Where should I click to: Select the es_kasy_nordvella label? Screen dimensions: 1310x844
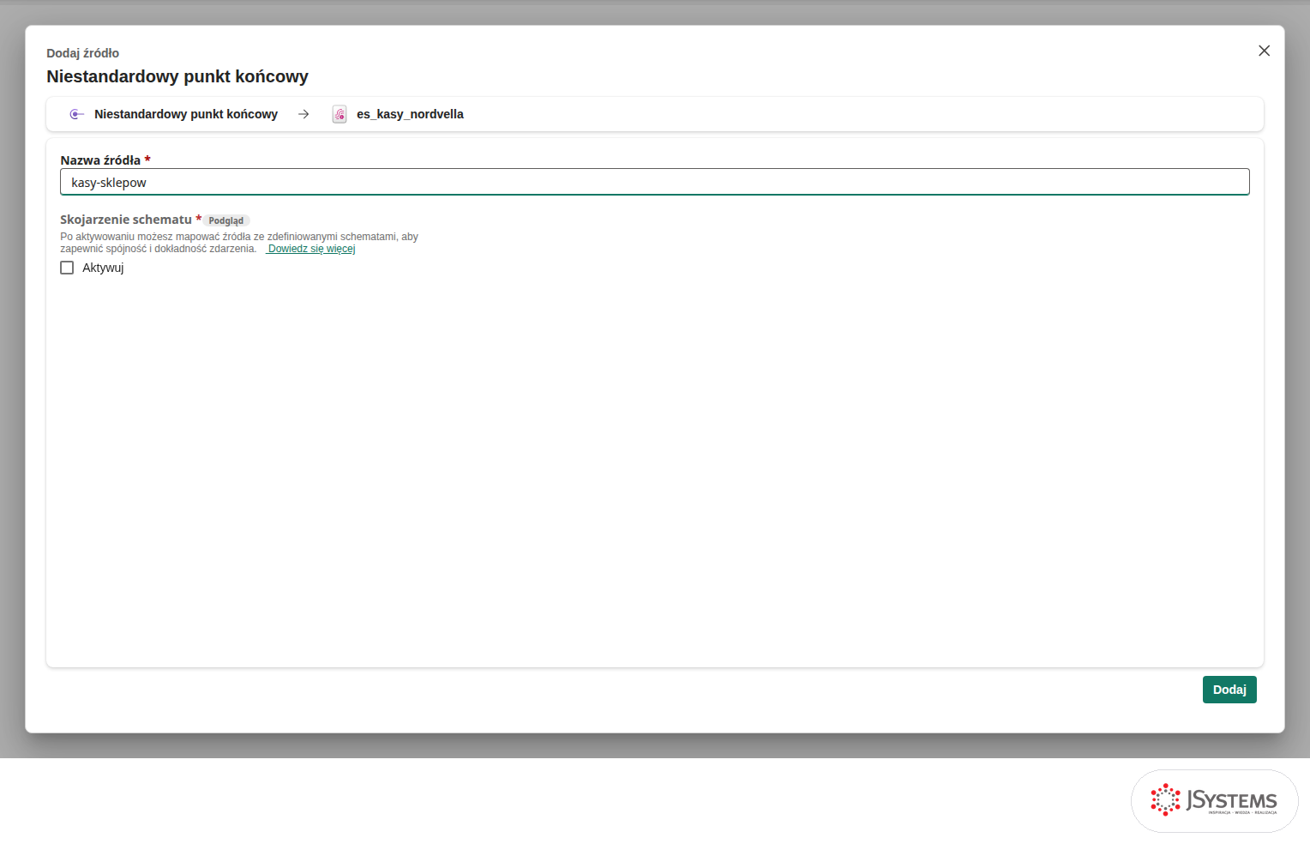point(410,114)
